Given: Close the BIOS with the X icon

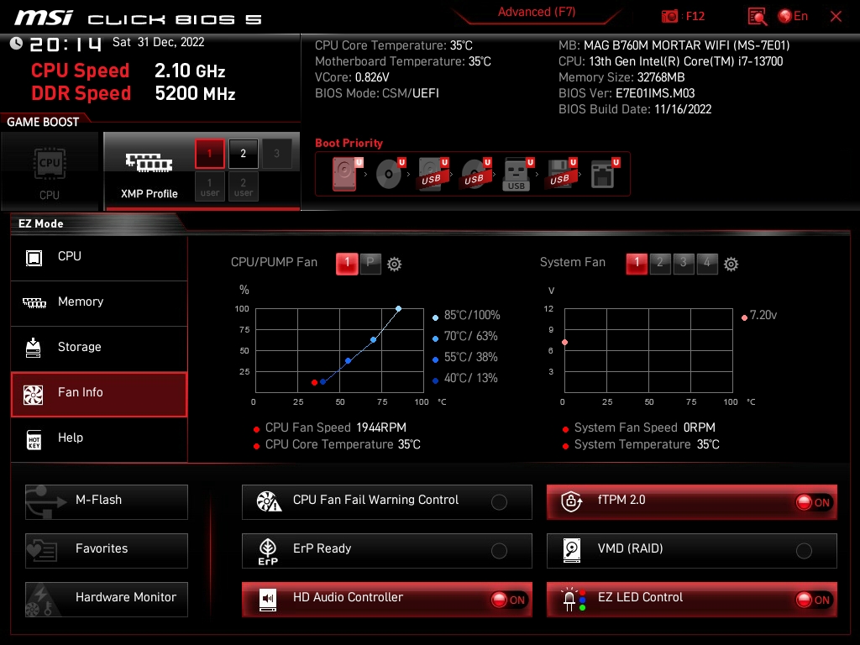Looking at the screenshot, I should 836,17.
